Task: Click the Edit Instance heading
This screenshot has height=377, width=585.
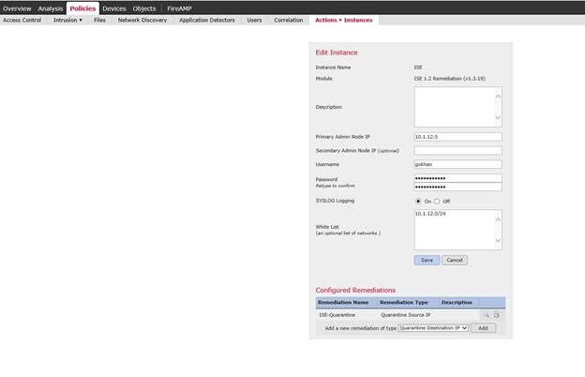Action: [337, 53]
